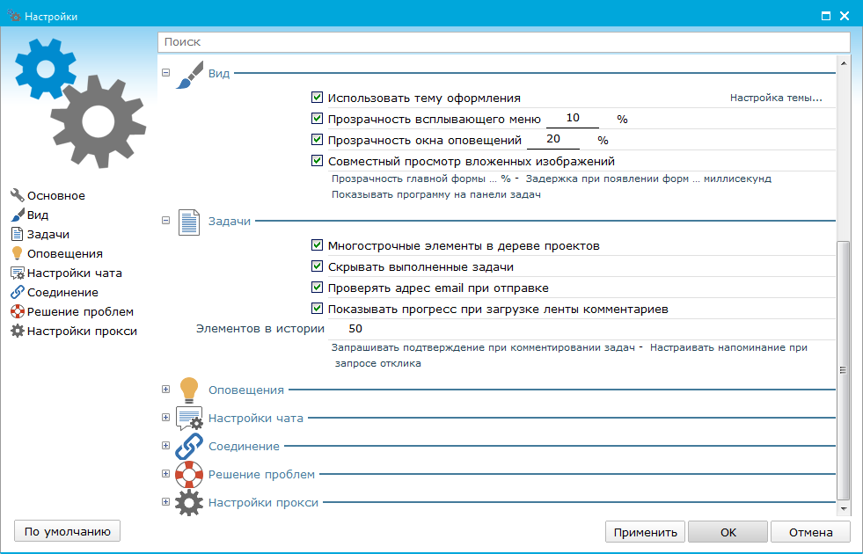The width and height of the screenshot is (863, 554).
Task: Click the large gear icon of Настройки прокси section
Action: click(x=189, y=502)
